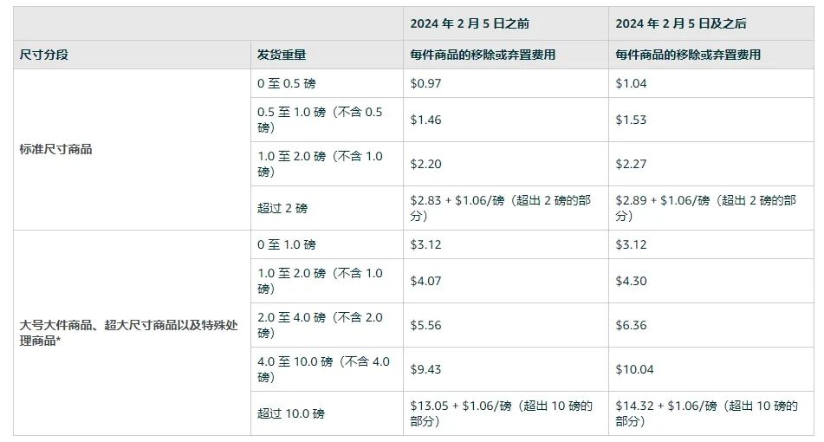Click the "超过 2 磅" weight cell

282,208
